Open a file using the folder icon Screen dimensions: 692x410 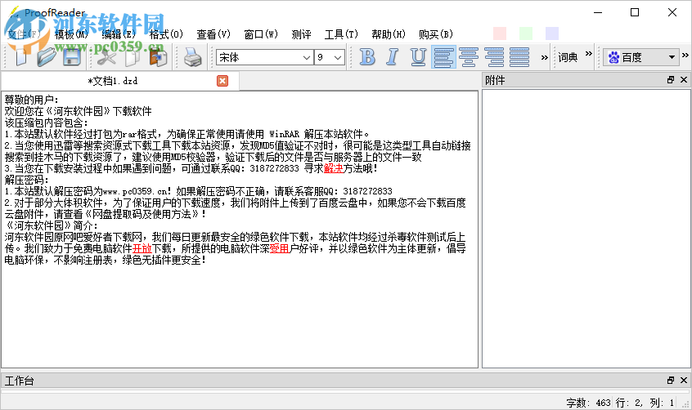pyautogui.click(x=47, y=57)
